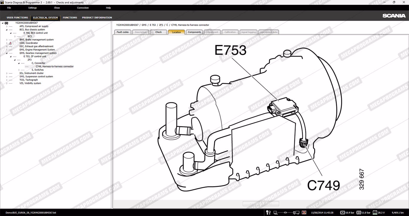Select C749, Harness-to-harness connector tree item

tap(54, 67)
